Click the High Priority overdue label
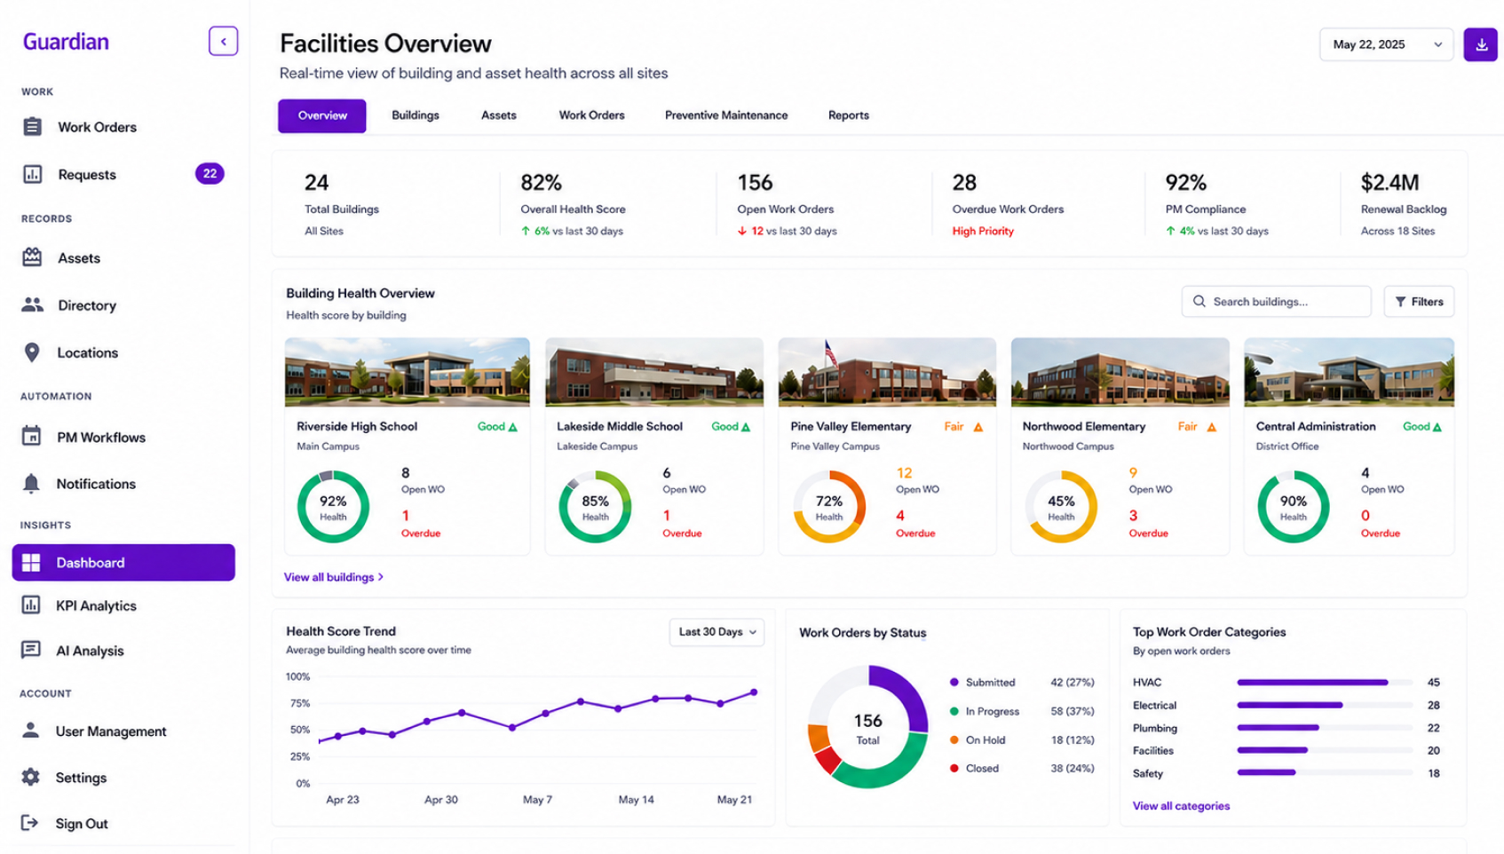This screenshot has width=1504, height=854. coord(983,231)
